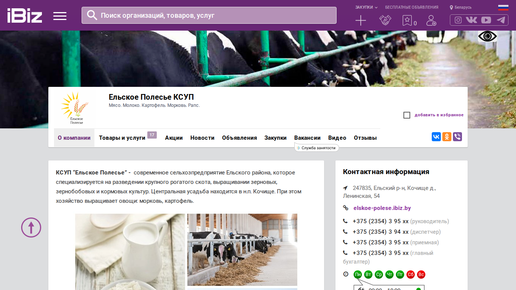This screenshot has height=290, width=516.
Task: Select Monday Пн schedule day
Action: 358,275
